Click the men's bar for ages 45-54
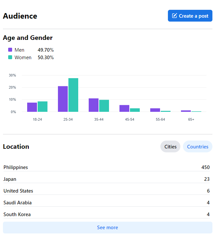The image size is (217, 239). (x=124, y=108)
